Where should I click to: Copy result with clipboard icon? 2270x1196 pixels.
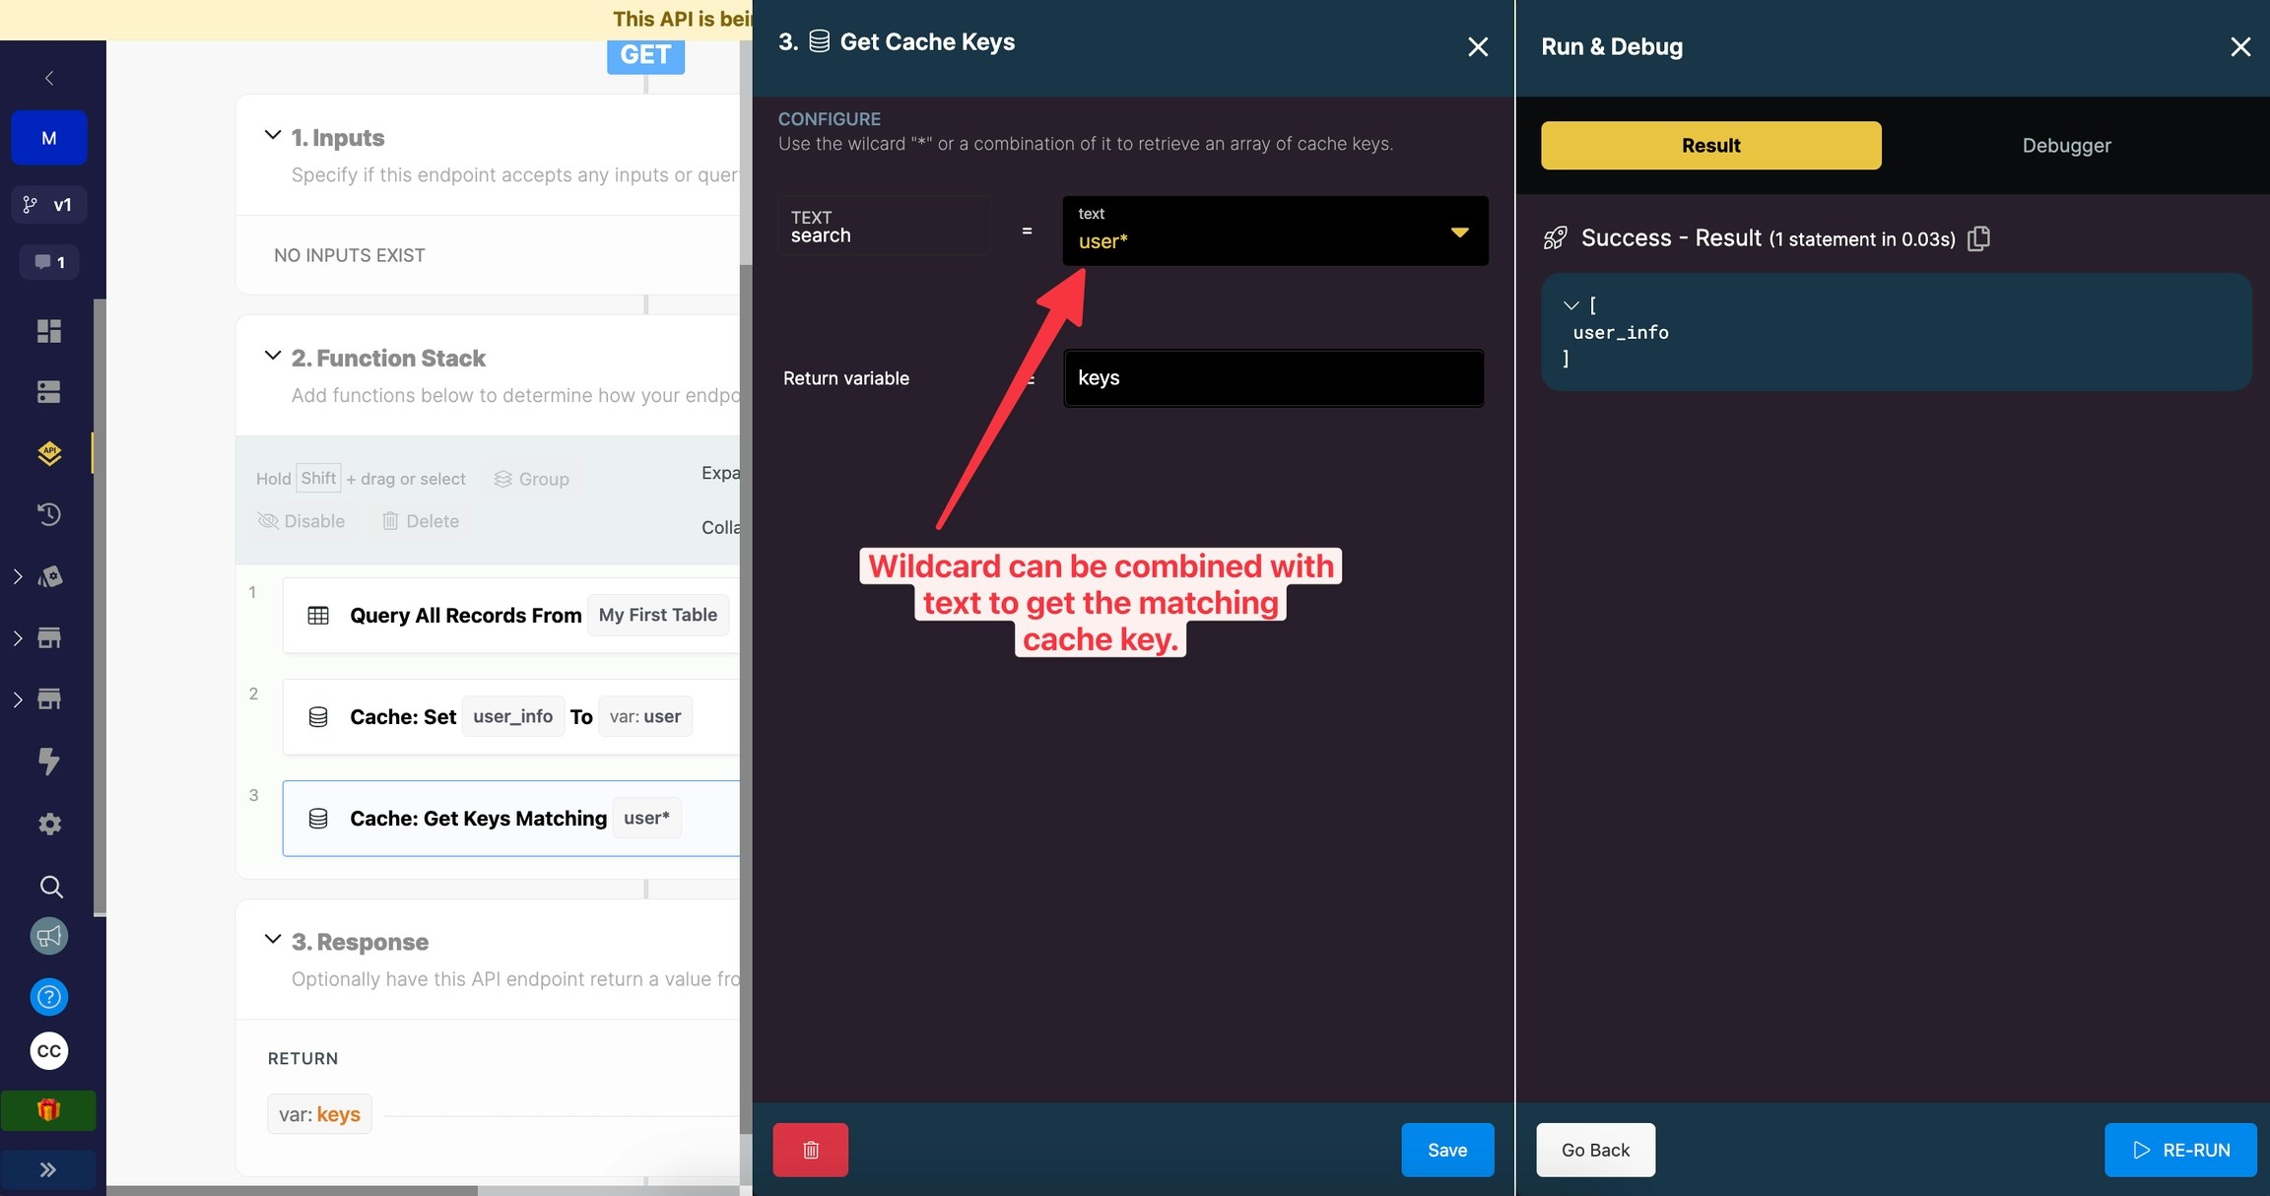(x=1978, y=238)
